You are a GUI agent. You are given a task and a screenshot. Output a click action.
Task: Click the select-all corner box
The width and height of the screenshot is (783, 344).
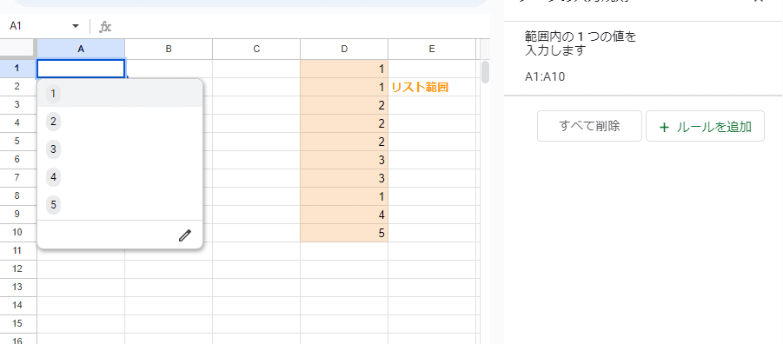pyautogui.click(x=18, y=49)
